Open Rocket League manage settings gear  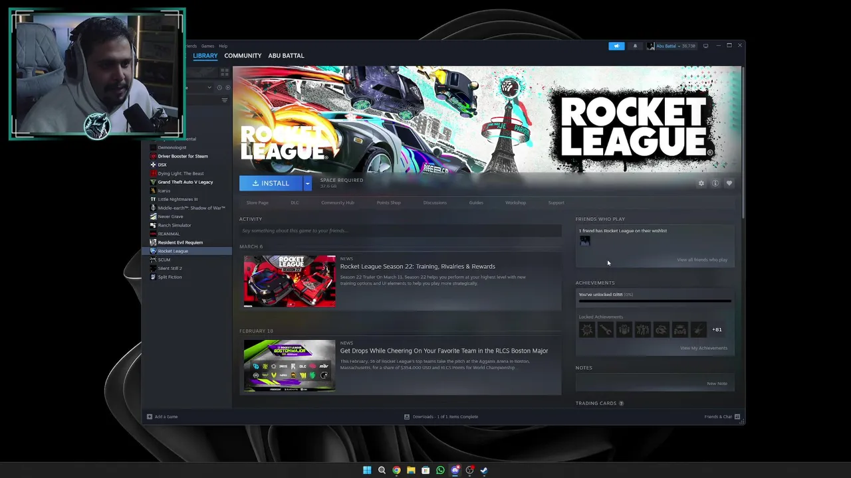[701, 183]
